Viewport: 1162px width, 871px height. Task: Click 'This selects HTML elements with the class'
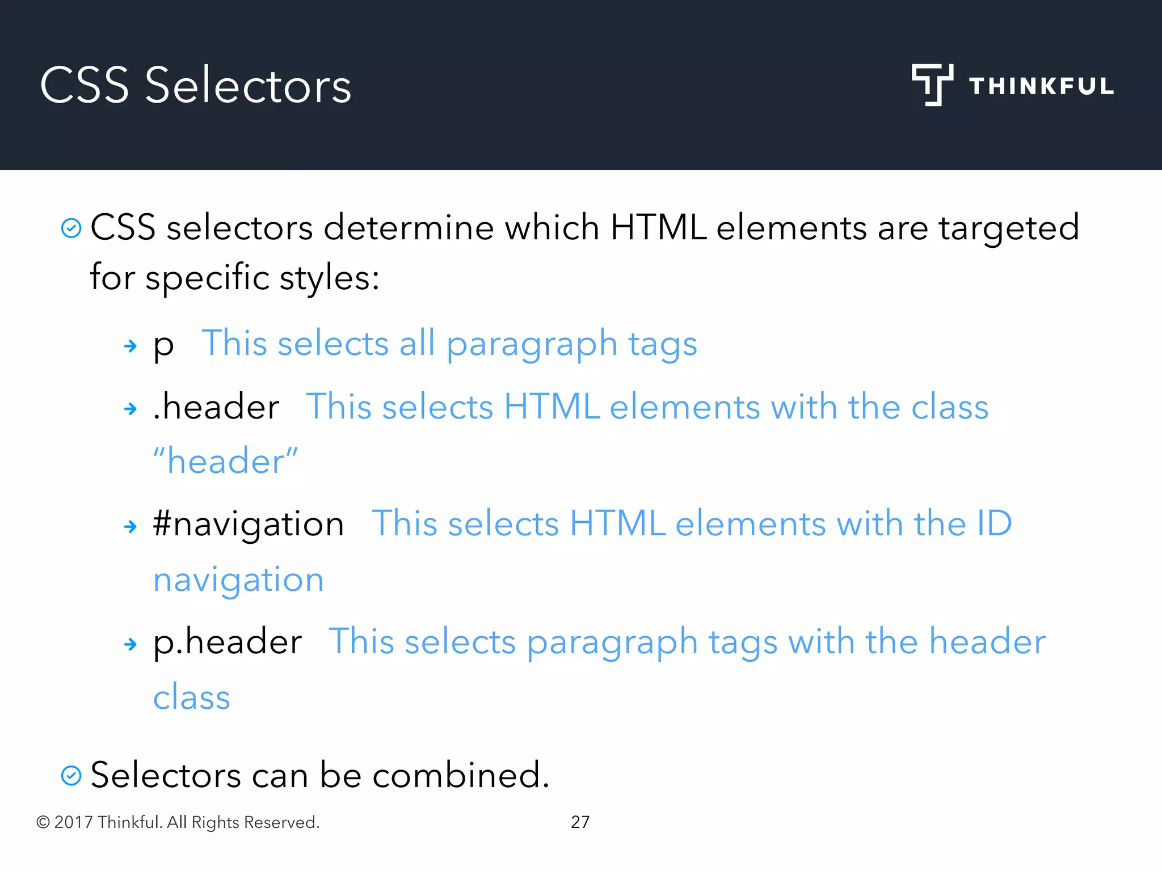click(647, 407)
